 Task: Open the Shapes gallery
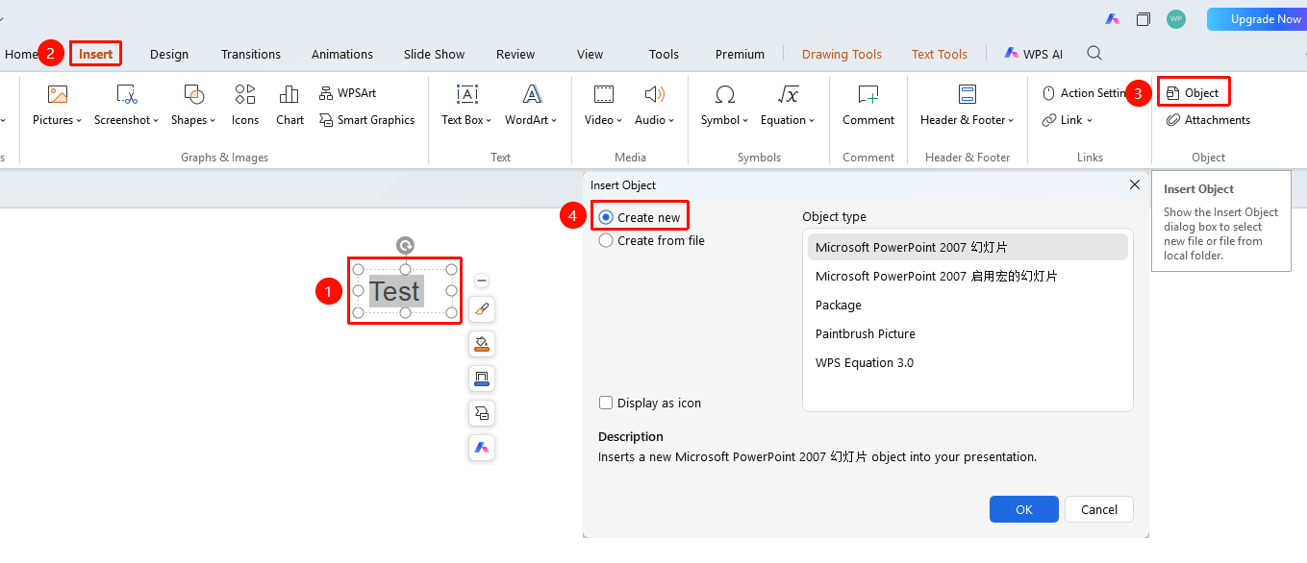point(193,106)
